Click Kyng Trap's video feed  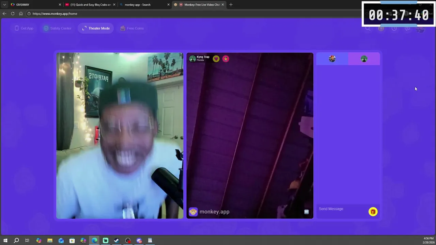[250, 135]
